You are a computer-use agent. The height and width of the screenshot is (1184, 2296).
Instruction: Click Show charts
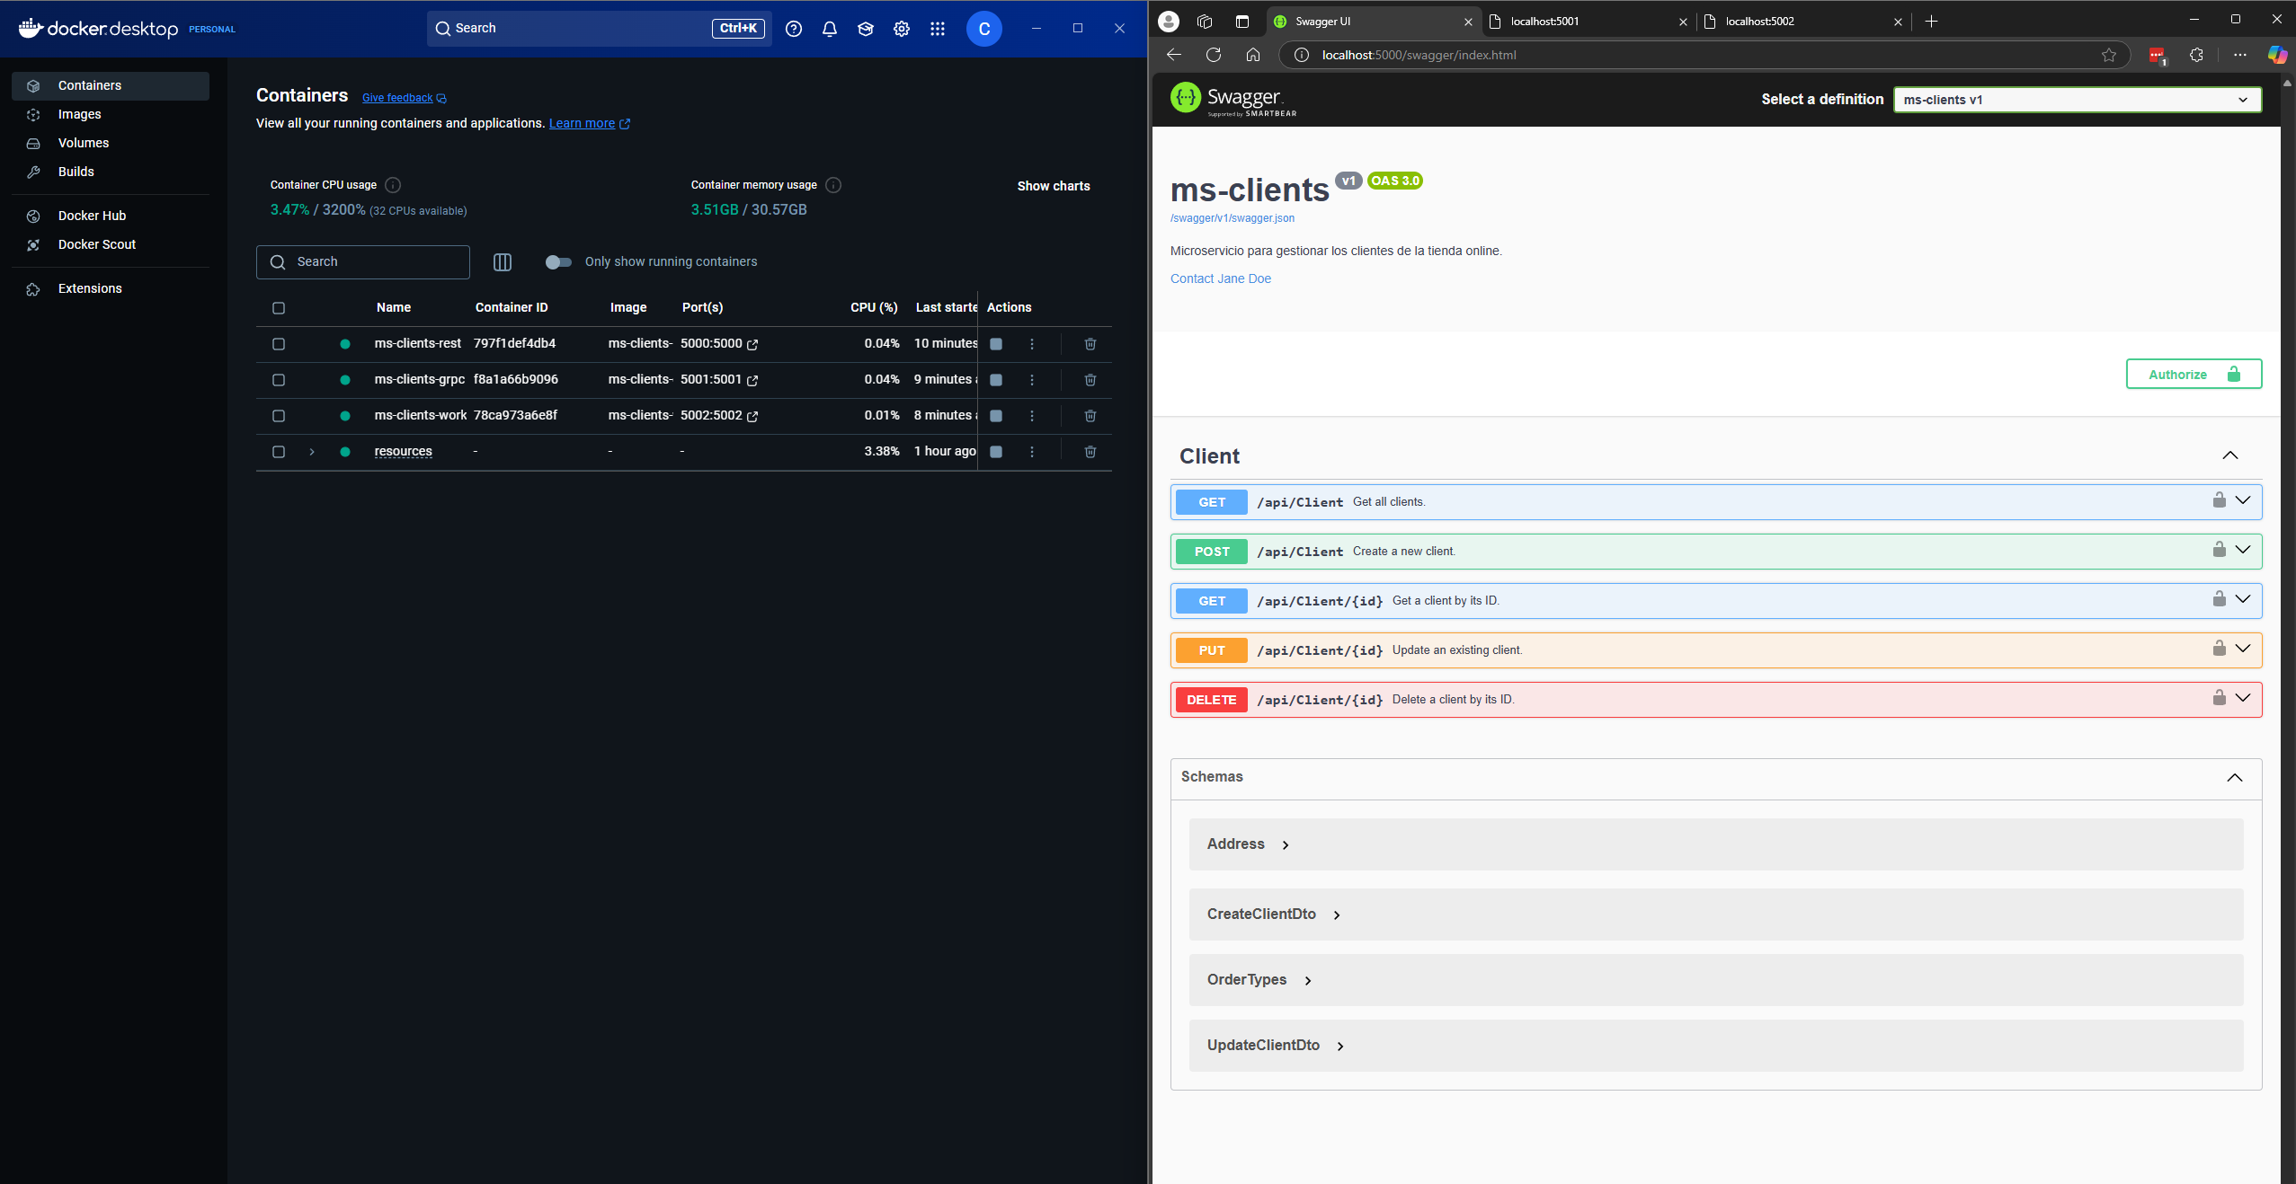1054,186
